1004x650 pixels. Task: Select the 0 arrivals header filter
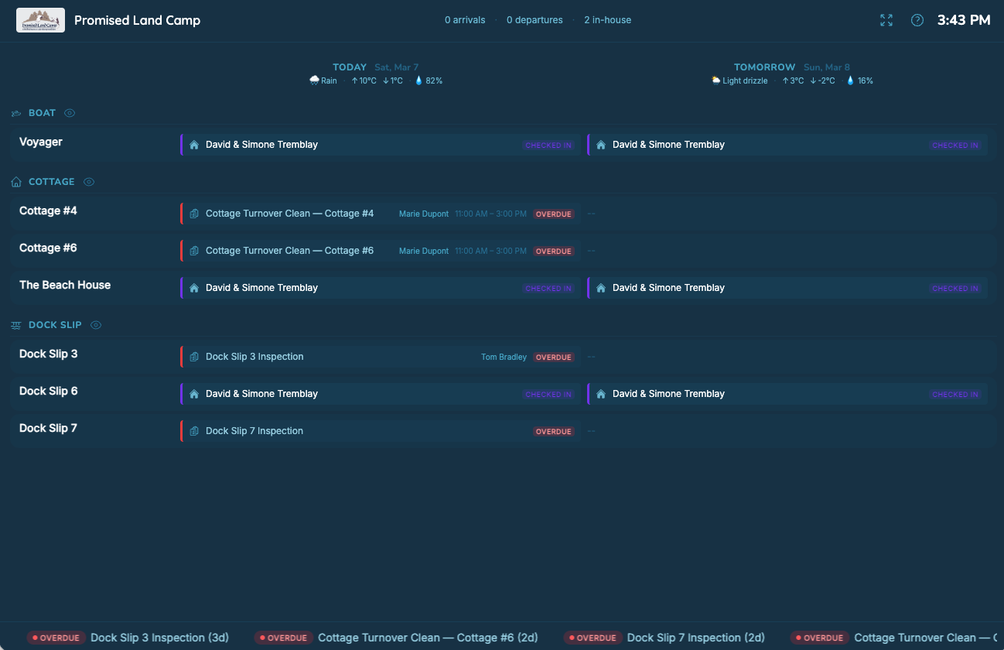tap(465, 20)
